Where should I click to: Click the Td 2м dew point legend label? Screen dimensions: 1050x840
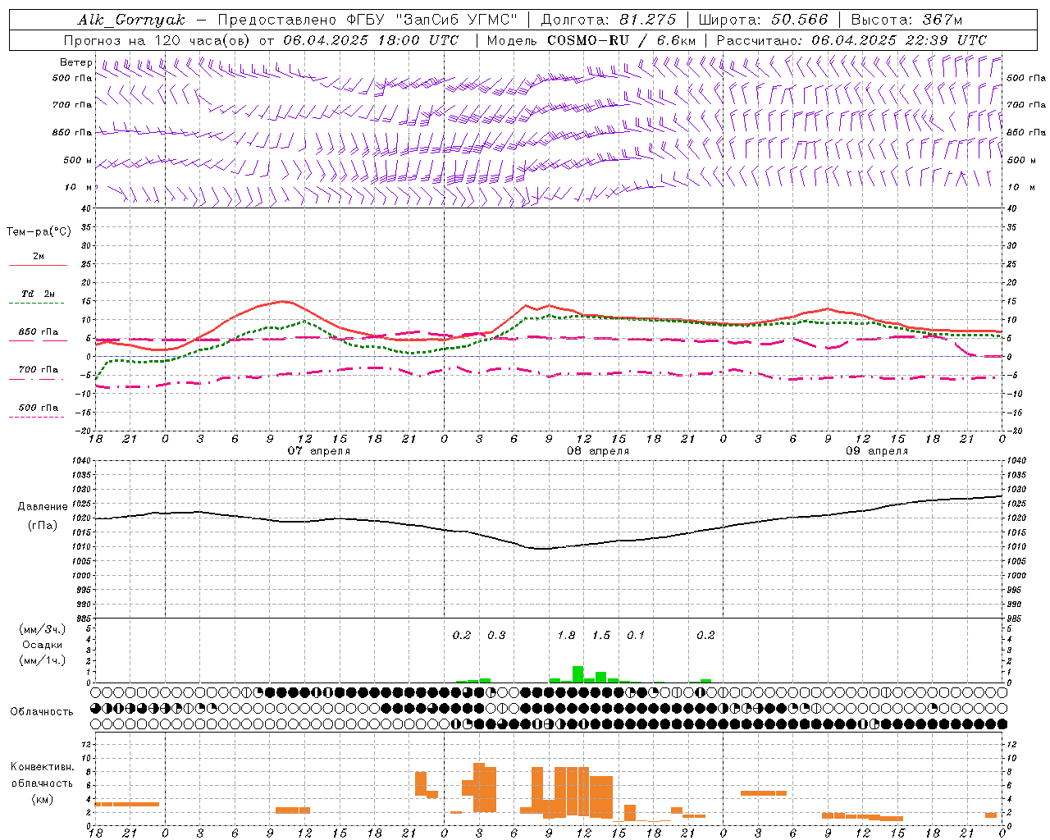tap(39, 294)
